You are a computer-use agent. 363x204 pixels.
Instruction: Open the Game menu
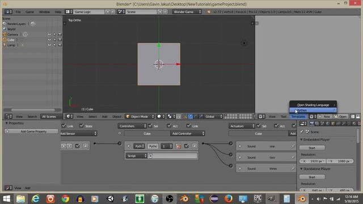(29, 12)
